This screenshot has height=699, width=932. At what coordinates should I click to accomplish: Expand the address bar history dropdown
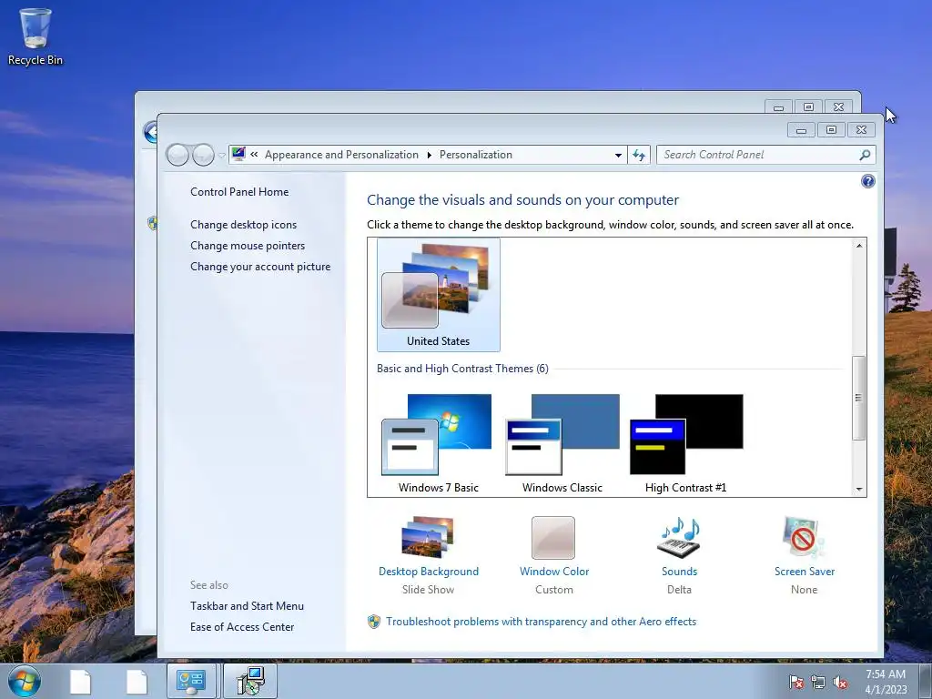pyautogui.click(x=618, y=155)
